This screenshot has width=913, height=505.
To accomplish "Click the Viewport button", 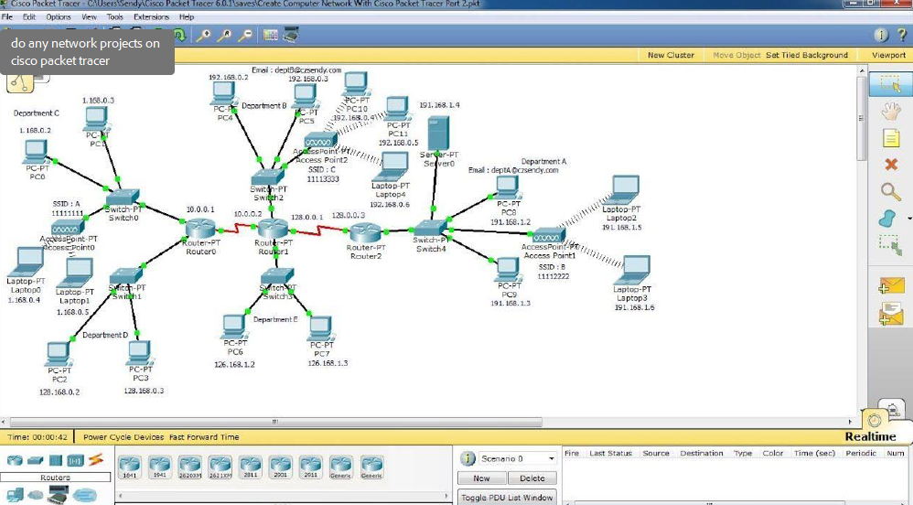I will point(888,55).
